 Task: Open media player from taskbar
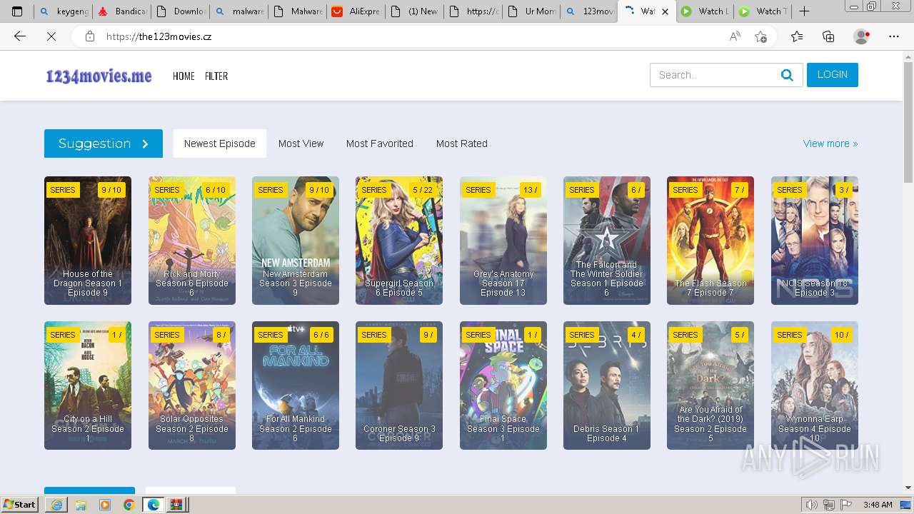pos(105,505)
